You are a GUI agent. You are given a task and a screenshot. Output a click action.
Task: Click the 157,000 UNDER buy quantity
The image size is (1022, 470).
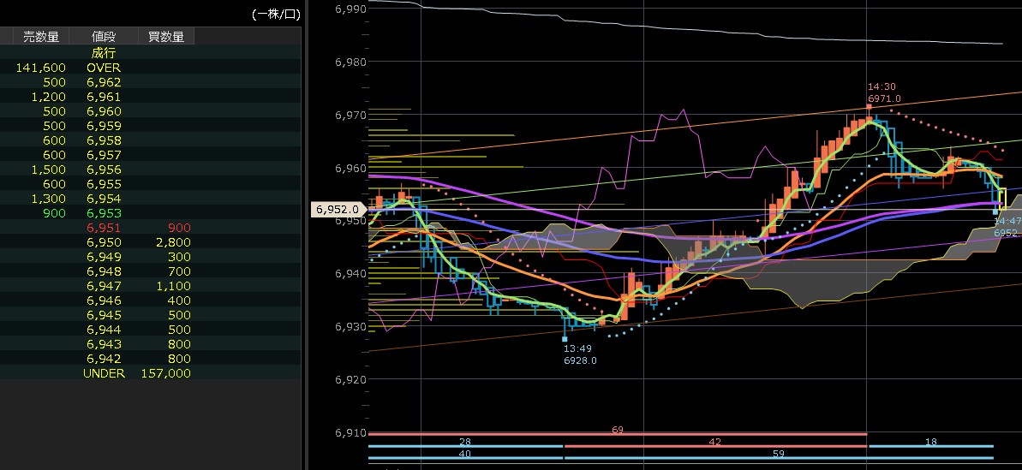tap(165, 373)
